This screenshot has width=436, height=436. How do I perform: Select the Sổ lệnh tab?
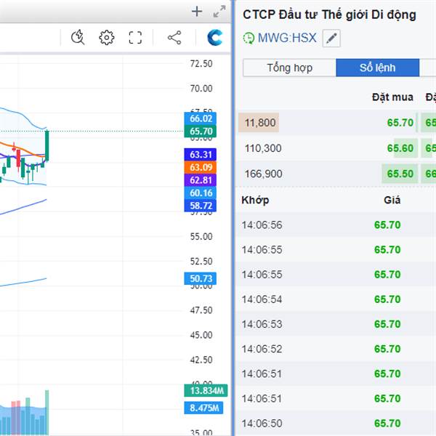coord(378,68)
